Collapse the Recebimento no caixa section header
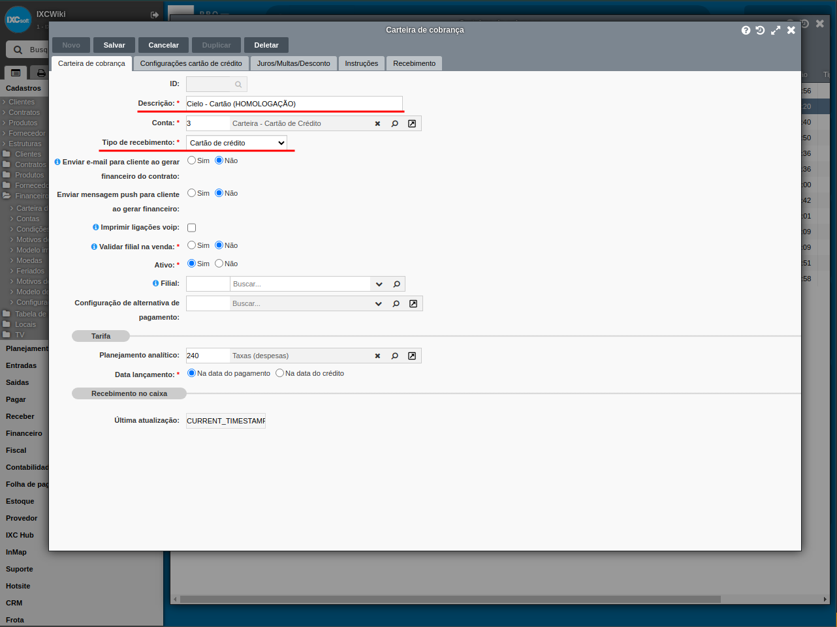The height and width of the screenshot is (627, 837). point(129,393)
